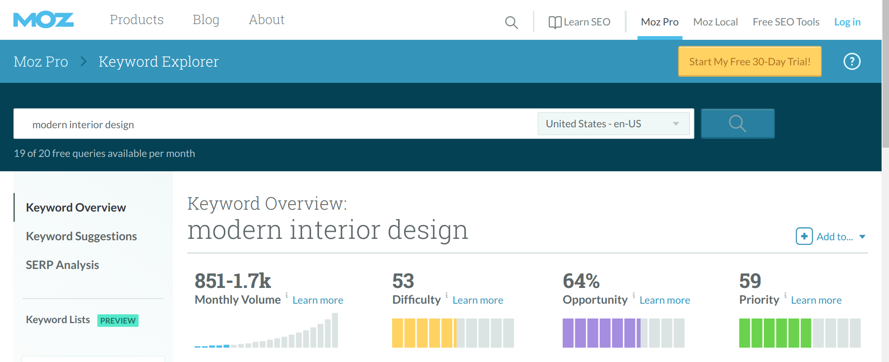Viewport: 889px width, 362px height.
Task: Switch to the Moz Local tab
Action: pyautogui.click(x=715, y=22)
